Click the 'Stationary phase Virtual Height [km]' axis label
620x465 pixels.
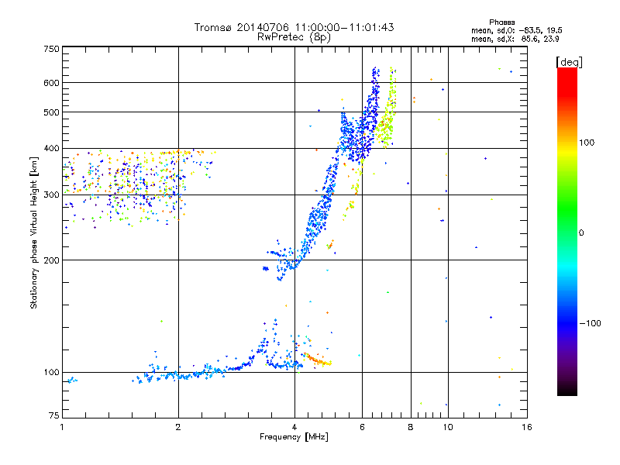click(x=33, y=232)
